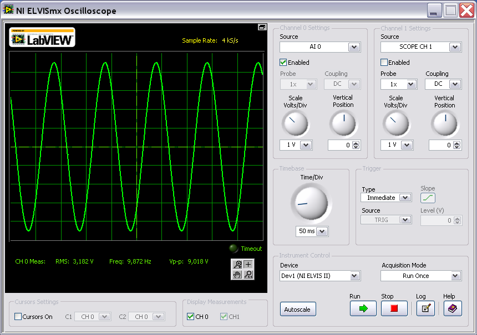Open the Help book icon button
477x335 pixels.
(x=453, y=308)
